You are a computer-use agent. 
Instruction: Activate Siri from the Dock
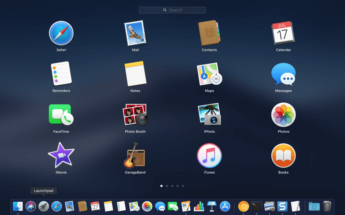[31, 207]
